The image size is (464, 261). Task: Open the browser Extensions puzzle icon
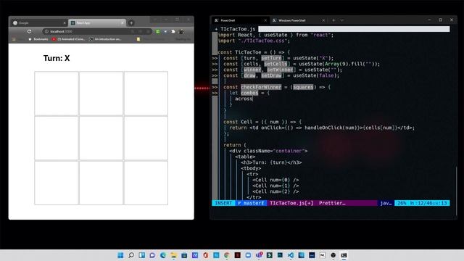(x=173, y=31)
